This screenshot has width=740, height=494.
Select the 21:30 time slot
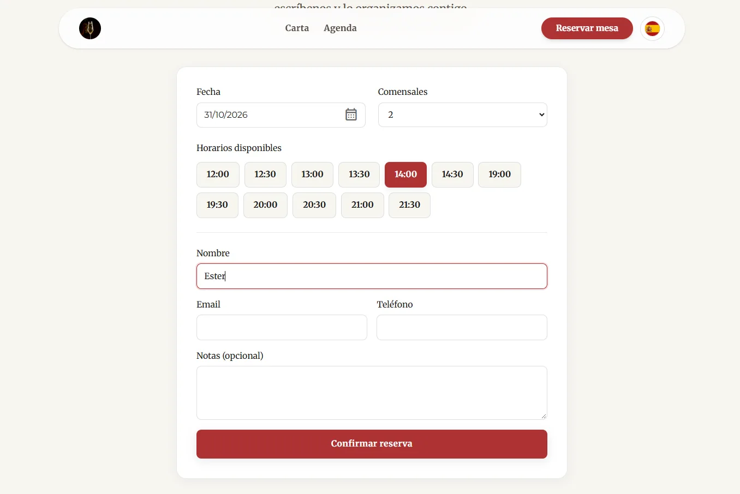coord(409,205)
